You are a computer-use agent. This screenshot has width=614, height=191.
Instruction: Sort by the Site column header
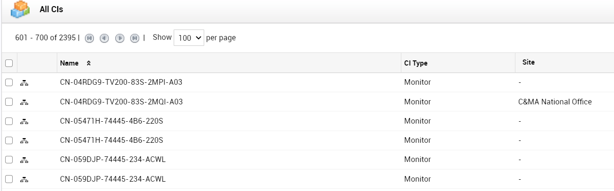pyautogui.click(x=529, y=62)
